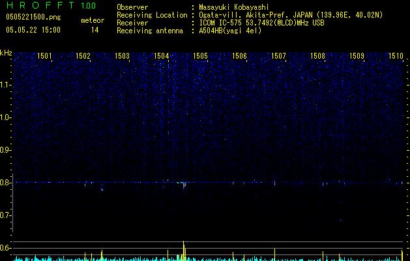Click the 1501 time marker
The width and height of the screenshot is (410, 261).
coord(44,56)
